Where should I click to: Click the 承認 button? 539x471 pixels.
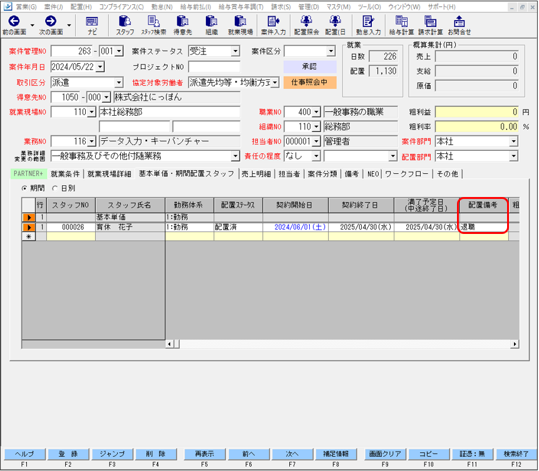point(310,67)
